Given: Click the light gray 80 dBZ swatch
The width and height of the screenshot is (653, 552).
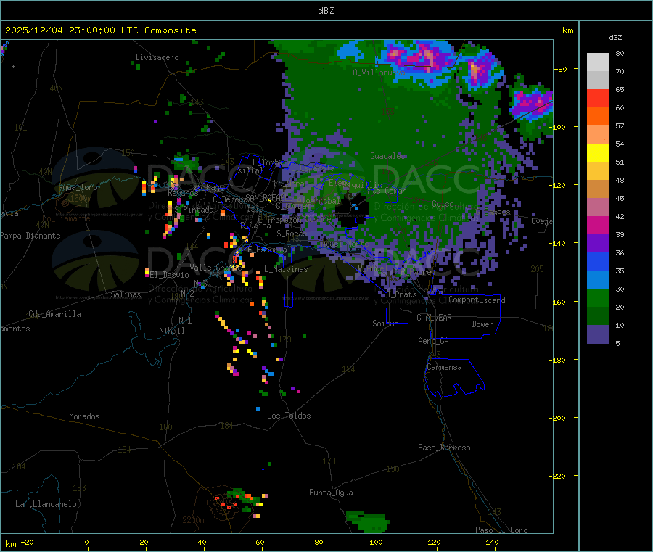Looking at the screenshot, I should pyautogui.click(x=598, y=62).
